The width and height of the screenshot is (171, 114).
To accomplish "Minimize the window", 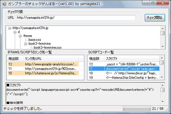I will 146,3.
